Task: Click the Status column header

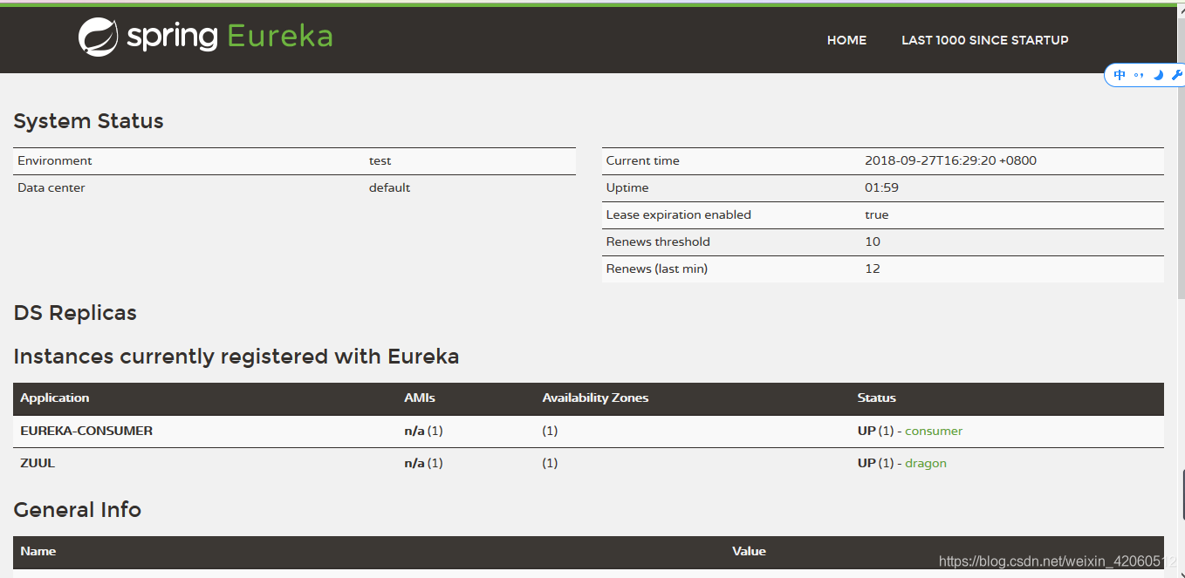Action: pyautogui.click(x=877, y=398)
